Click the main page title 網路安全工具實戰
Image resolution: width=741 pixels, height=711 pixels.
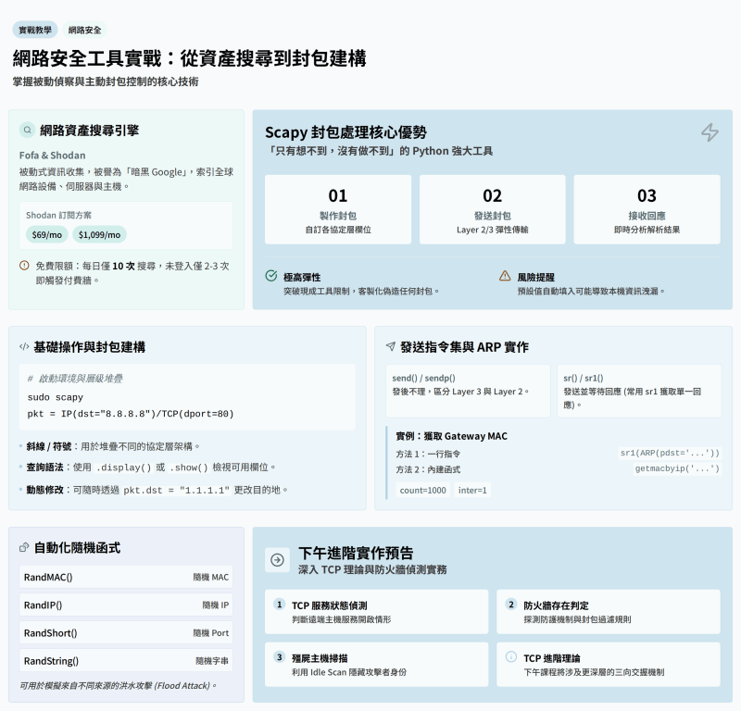click(x=189, y=58)
